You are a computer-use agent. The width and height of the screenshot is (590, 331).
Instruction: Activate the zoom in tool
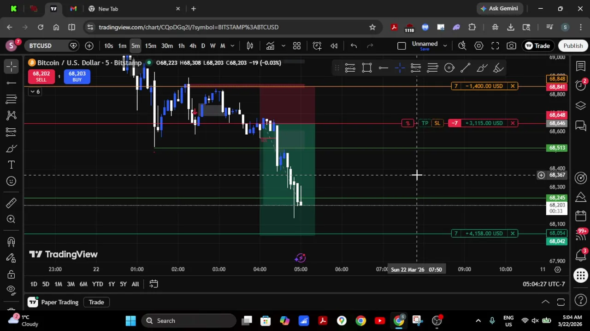[x=12, y=219]
